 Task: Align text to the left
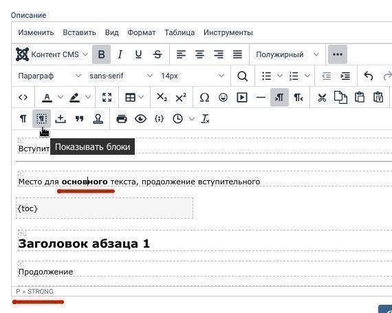pyautogui.click(x=182, y=54)
